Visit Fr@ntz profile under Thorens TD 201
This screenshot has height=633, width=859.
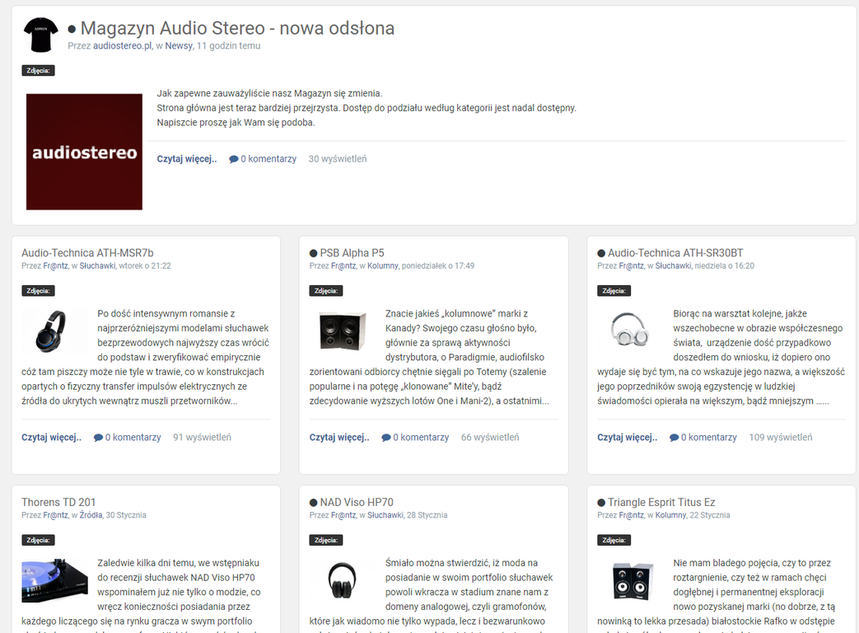pos(55,515)
